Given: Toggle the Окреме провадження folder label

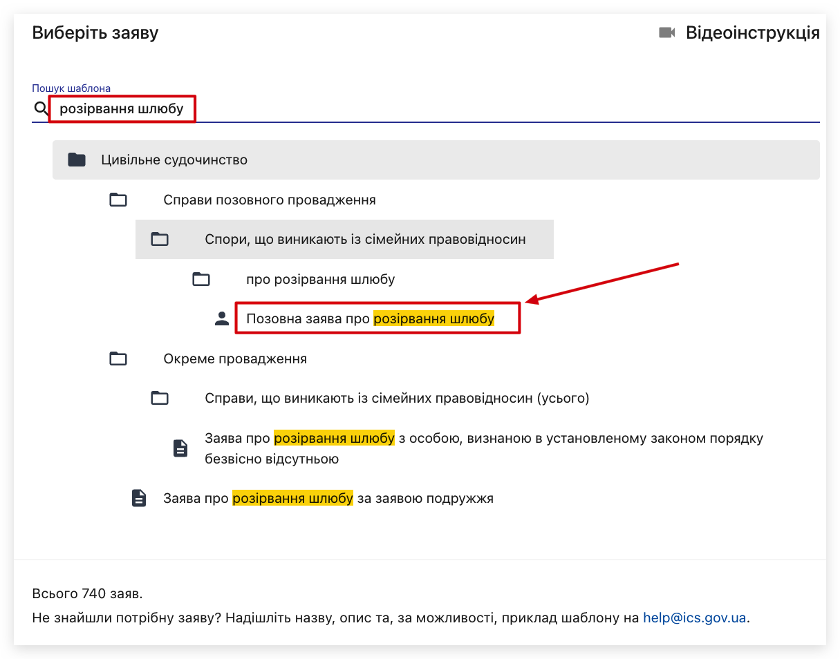Looking at the screenshot, I should [235, 359].
